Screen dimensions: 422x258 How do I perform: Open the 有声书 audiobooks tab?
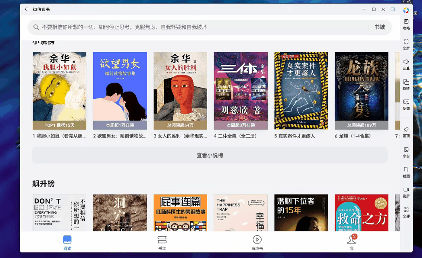tap(257, 243)
